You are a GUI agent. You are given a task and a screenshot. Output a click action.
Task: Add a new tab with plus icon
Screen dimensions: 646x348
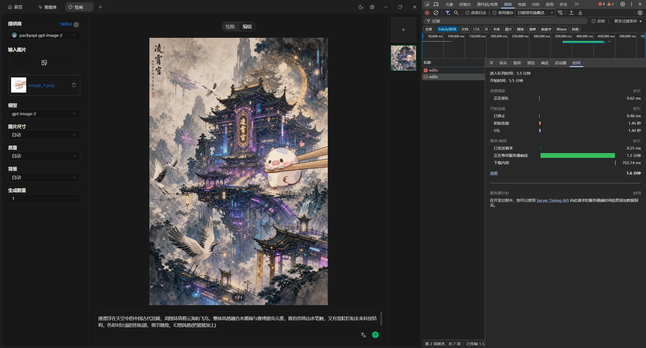click(x=100, y=7)
